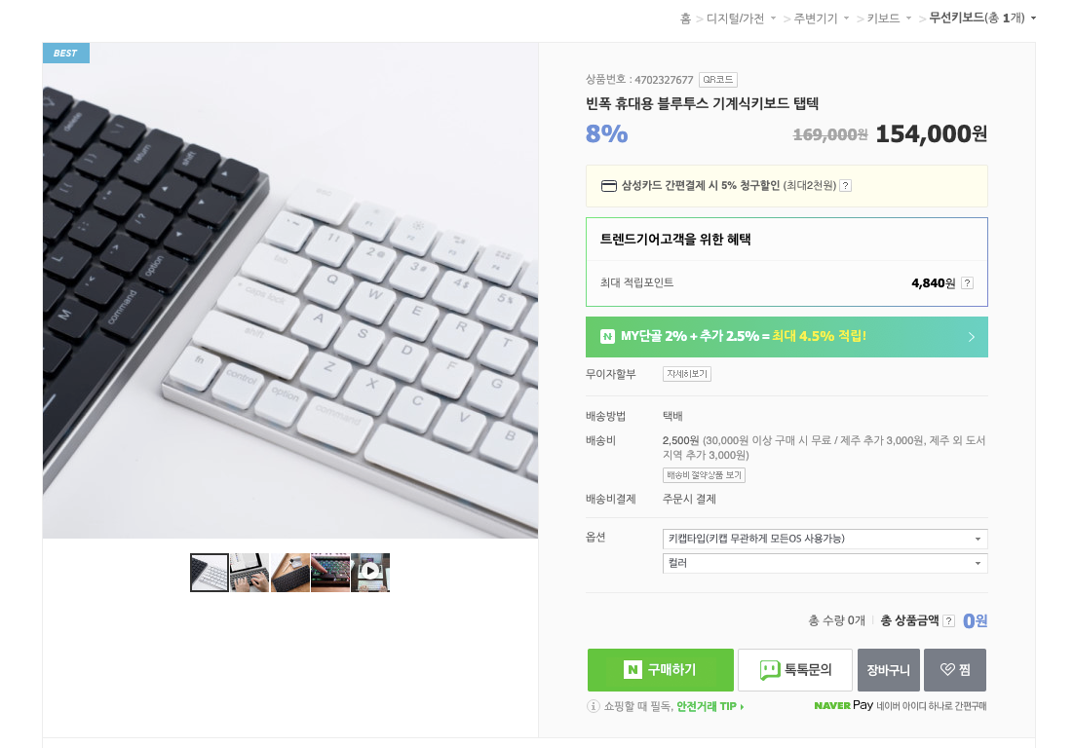
Task: Click 자세히보기 for interest-free installments
Action: [x=687, y=374]
